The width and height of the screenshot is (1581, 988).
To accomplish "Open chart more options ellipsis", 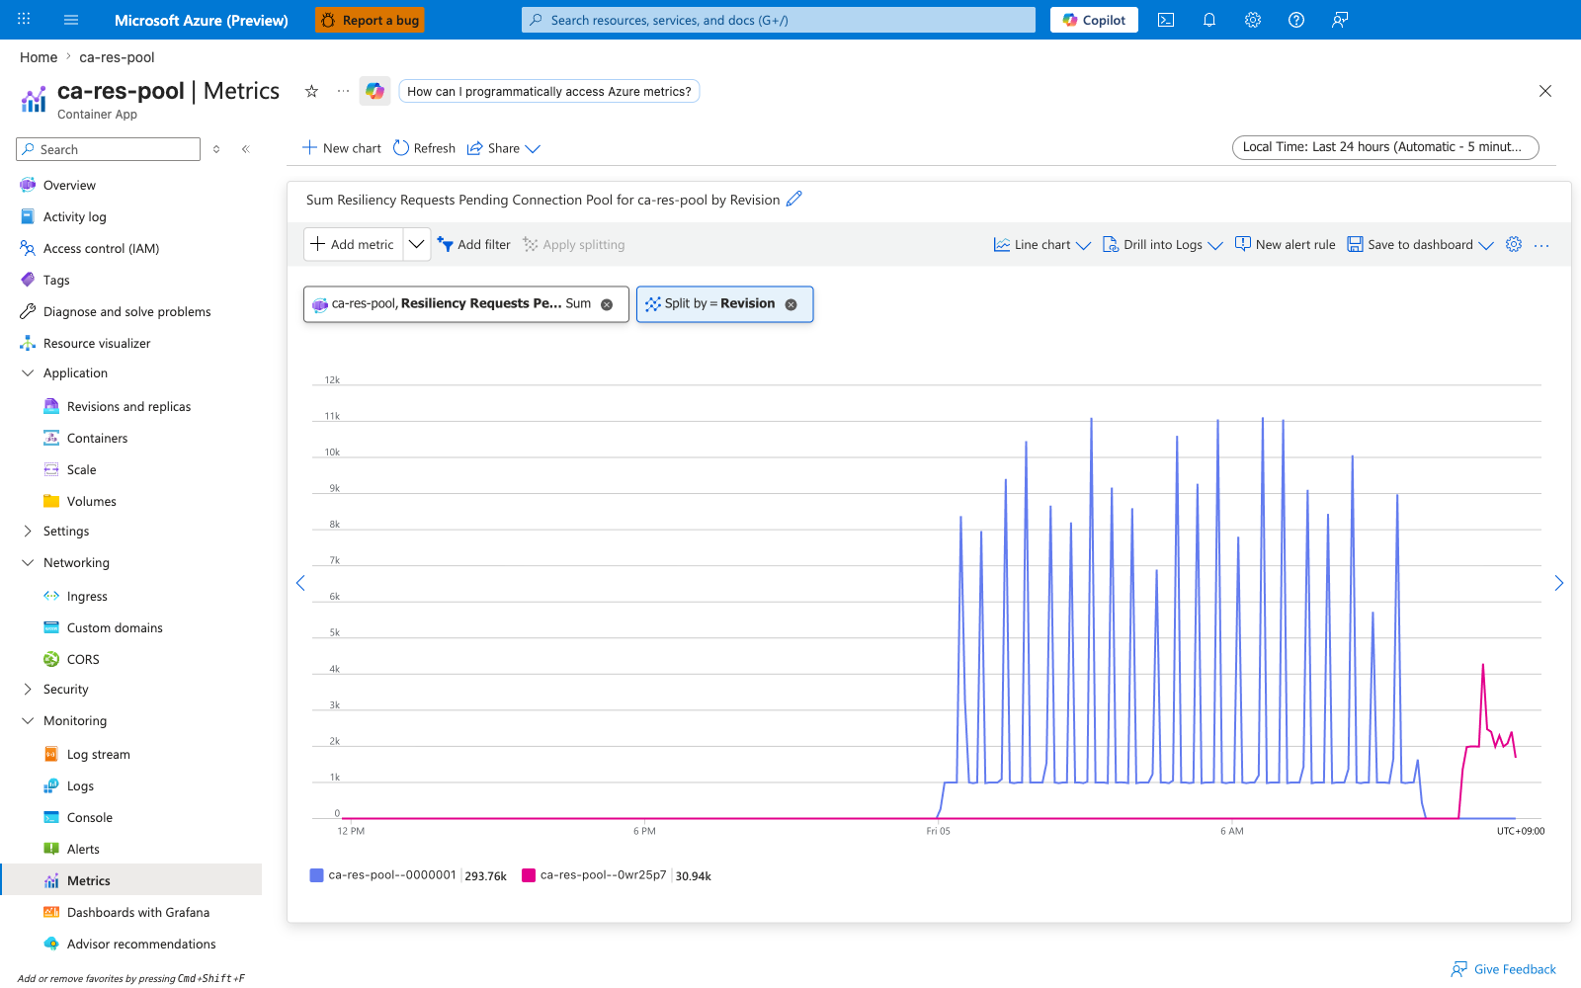I will click(1541, 245).
